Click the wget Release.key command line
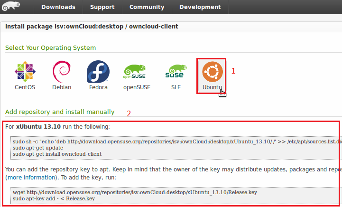 point(135,192)
